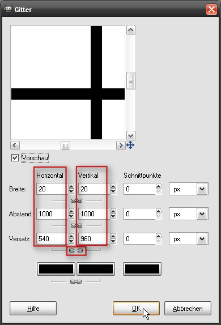
Task: Click the Horizontal Versatz field showing 540
Action: pyautogui.click(x=52, y=238)
